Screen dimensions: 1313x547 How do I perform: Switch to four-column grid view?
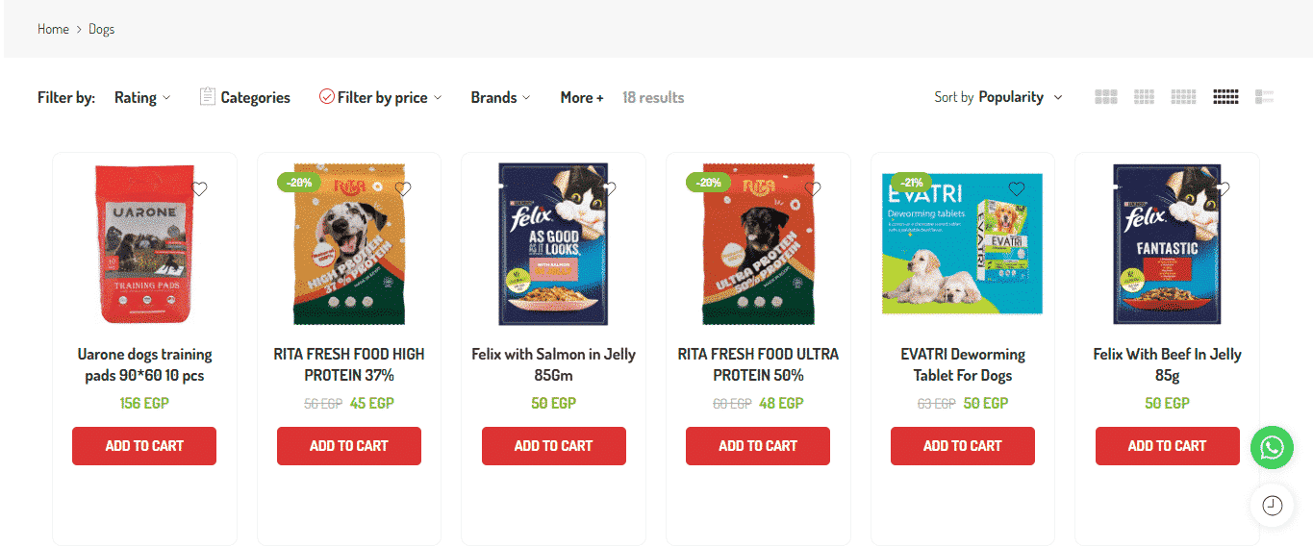point(1183,97)
